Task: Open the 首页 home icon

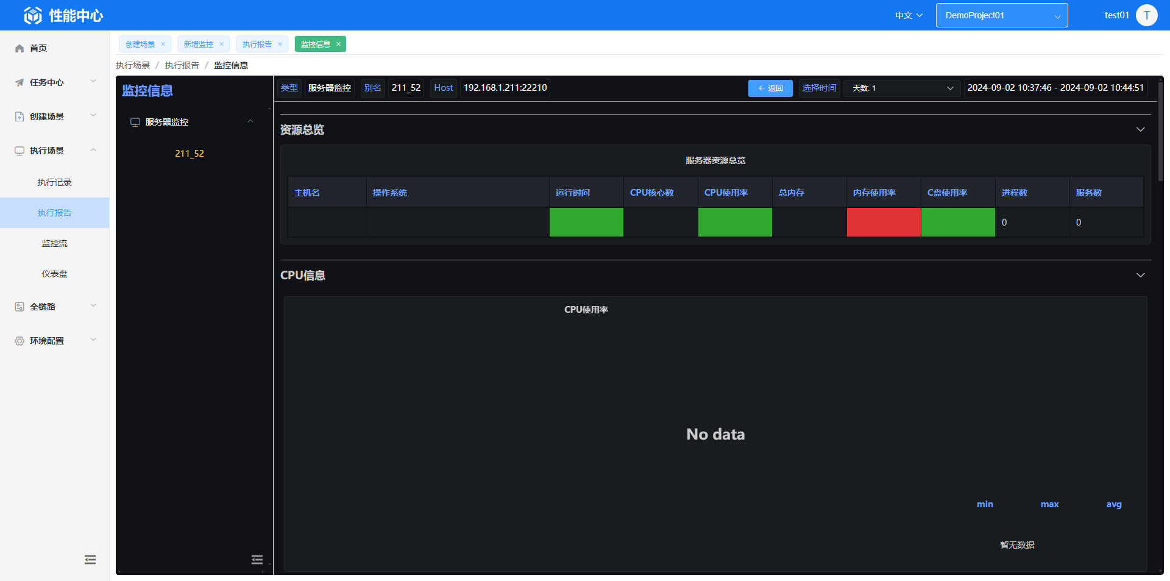Action: 19,48
